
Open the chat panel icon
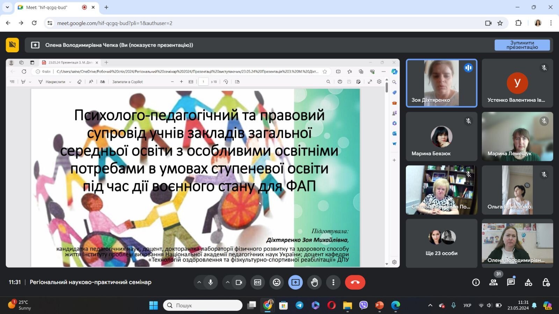[x=511, y=282]
